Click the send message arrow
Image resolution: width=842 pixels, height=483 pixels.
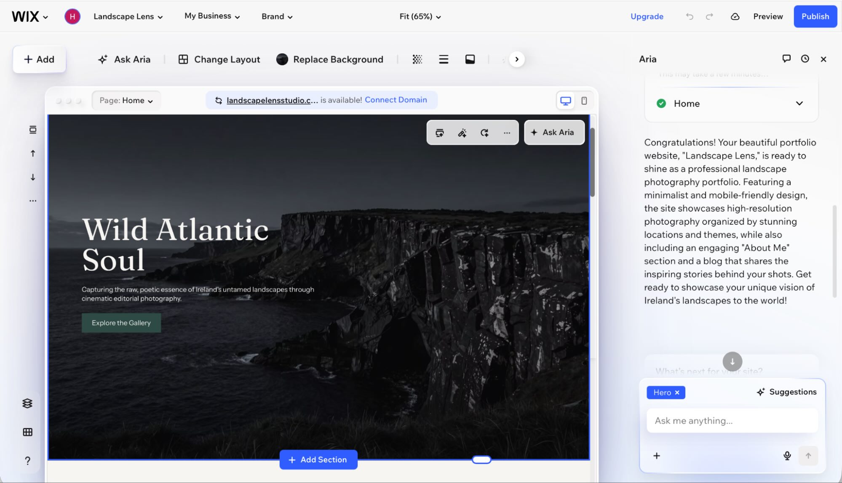click(808, 456)
